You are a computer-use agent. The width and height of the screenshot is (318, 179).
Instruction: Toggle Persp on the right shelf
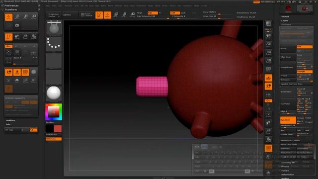pyautogui.click(x=268, y=70)
